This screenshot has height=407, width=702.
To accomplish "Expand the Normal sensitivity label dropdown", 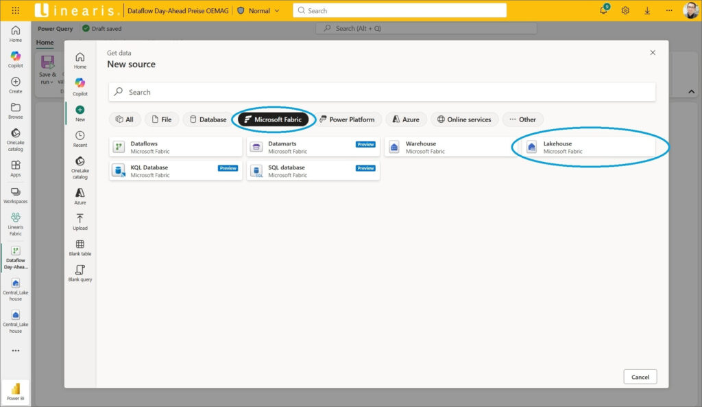I will pyautogui.click(x=276, y=11).
